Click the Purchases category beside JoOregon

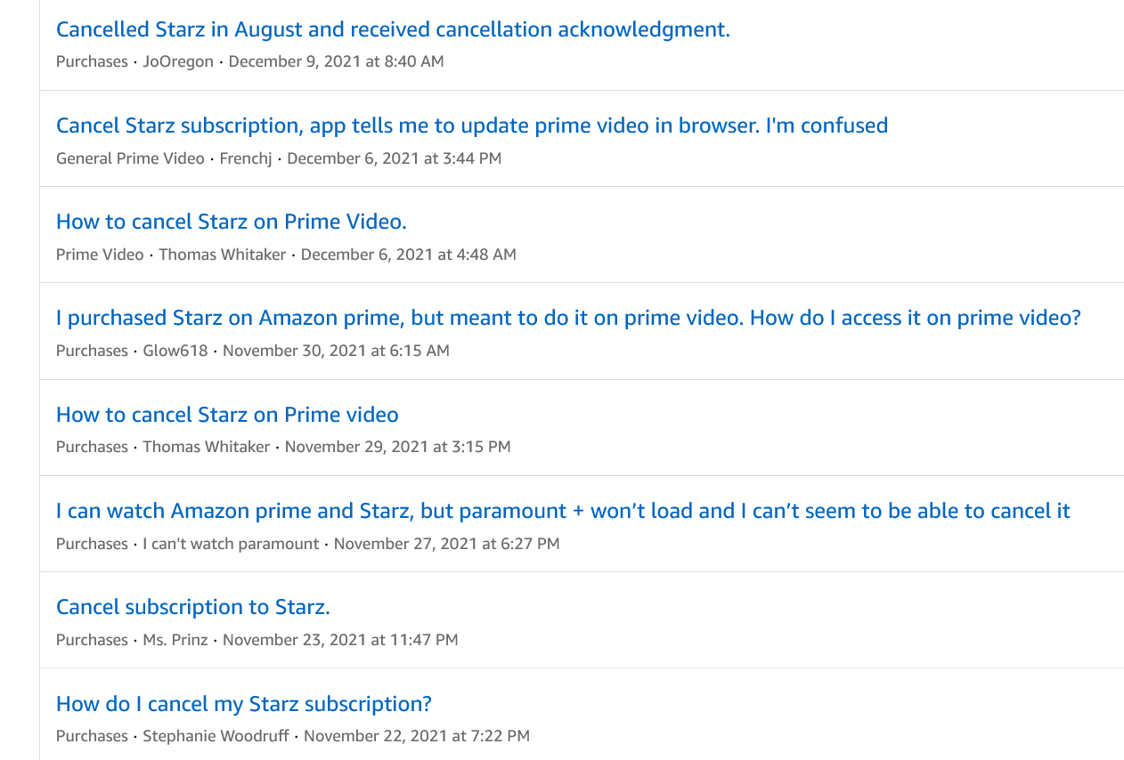pyautogui.click(x=92, y=61)
